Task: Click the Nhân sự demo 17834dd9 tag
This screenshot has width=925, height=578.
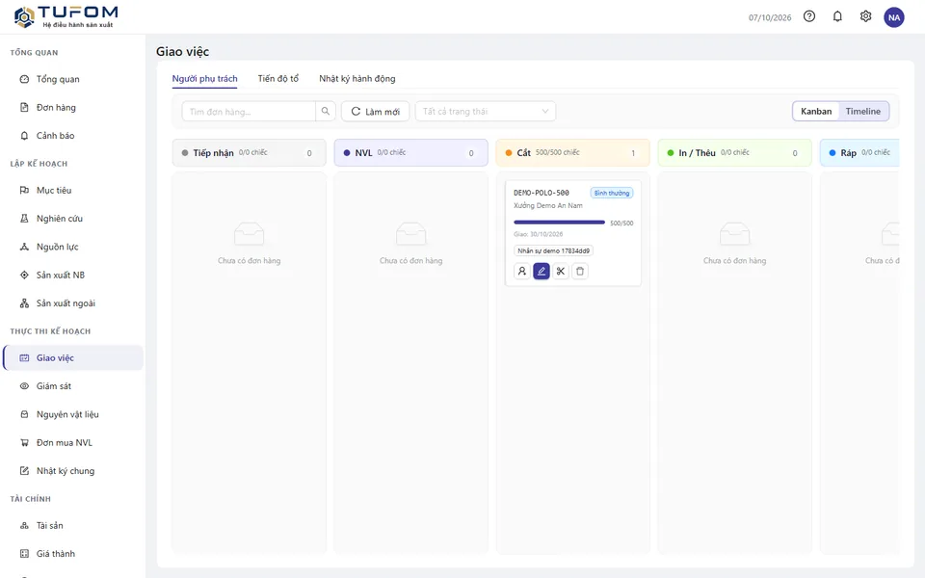Action: [x=553, y=250]
